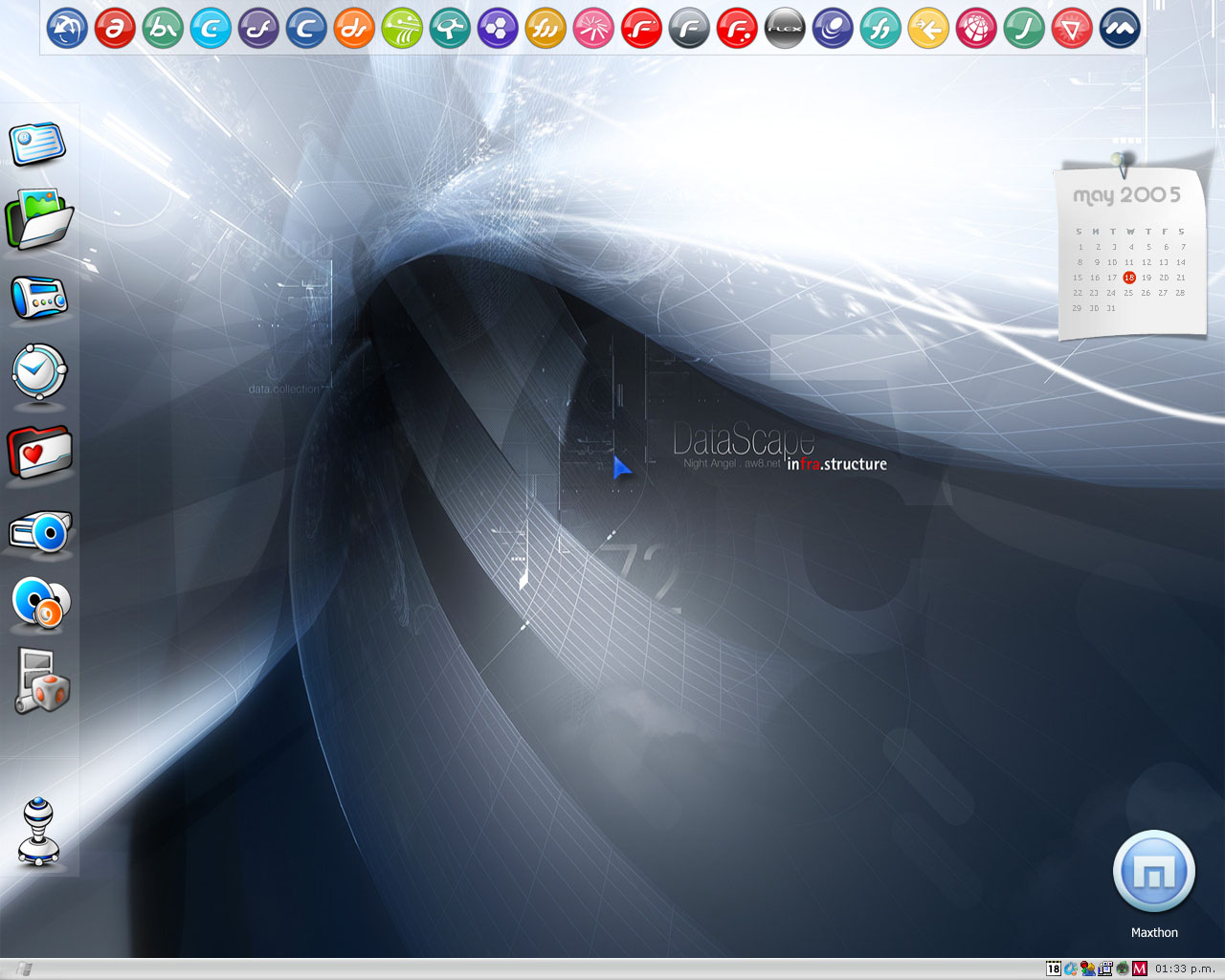Launch the black Flex icon
The height and width of the screenshot is (980, 1225).
coord(785,29)
